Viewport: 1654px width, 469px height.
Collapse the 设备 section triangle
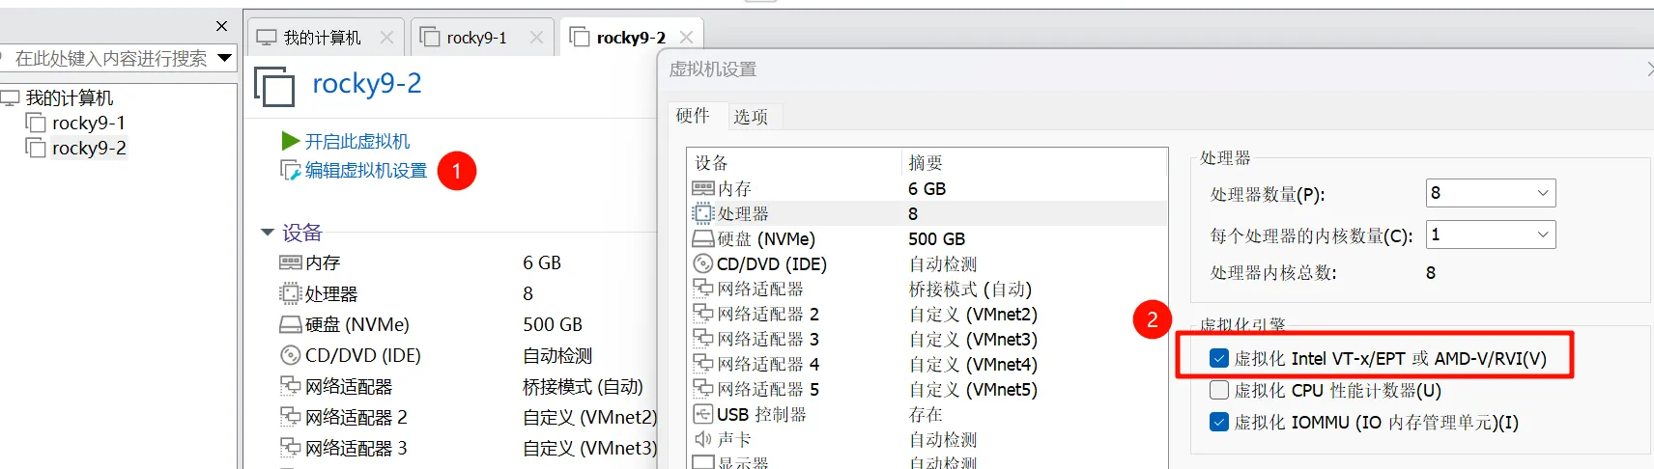tap(268, 233)
